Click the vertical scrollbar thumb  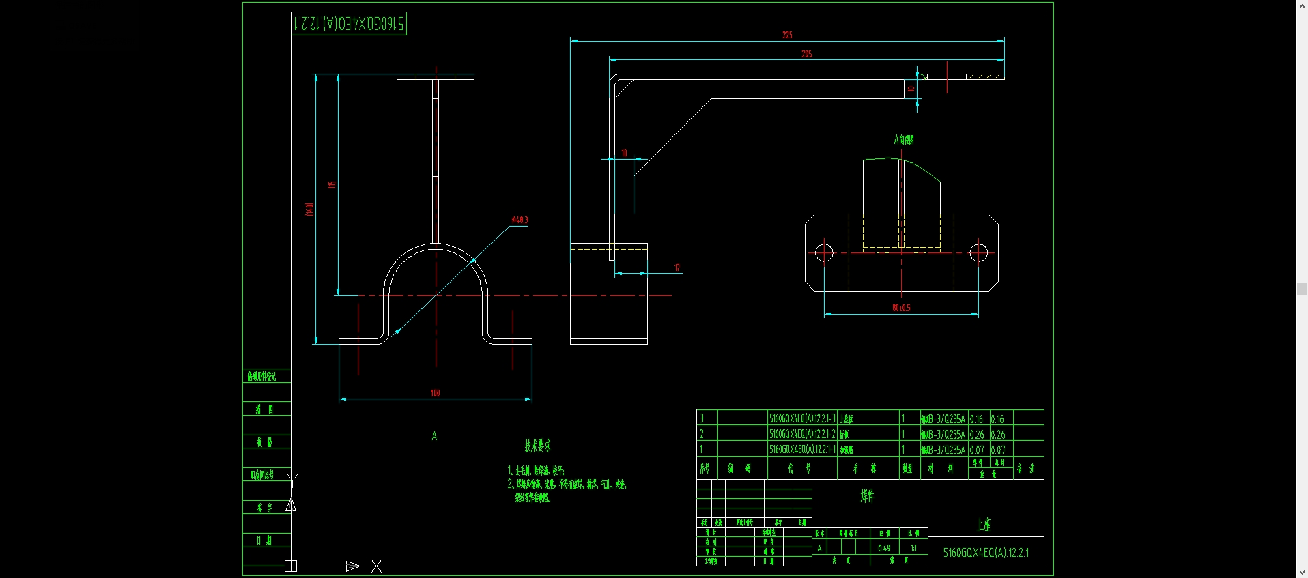pos(1302,289)
